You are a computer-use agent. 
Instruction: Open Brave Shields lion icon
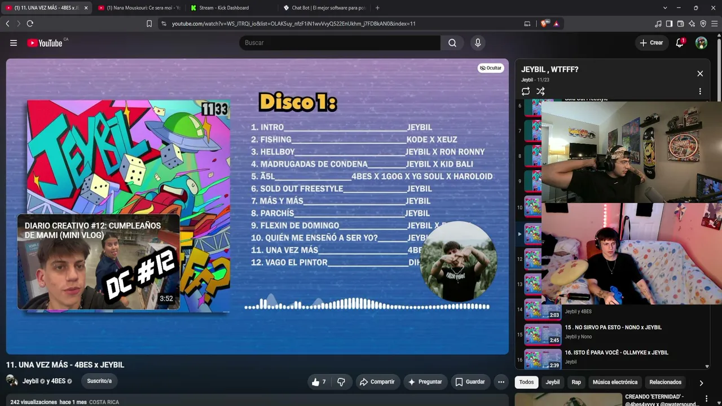point(544,24)
